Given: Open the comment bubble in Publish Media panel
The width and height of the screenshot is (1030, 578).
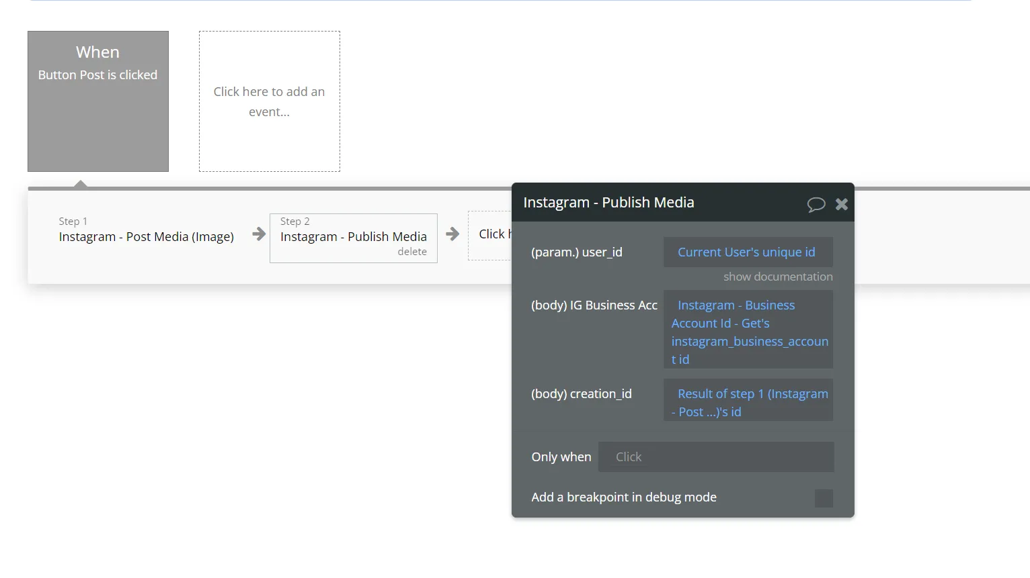Looking at the screenshot, I should [816, 204].
